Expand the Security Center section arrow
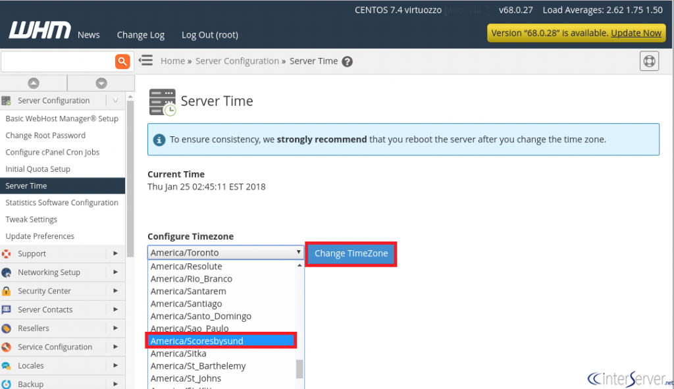Viewport: 674px width, 389px height. point(115,291)
